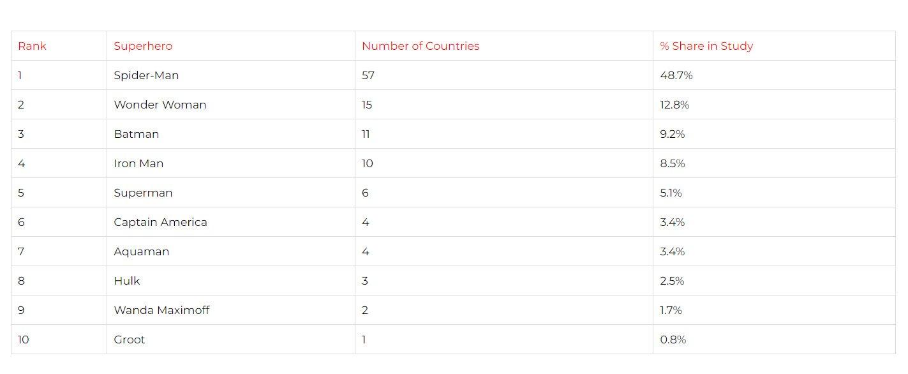Click the 57 countries value
Screen dimensions: 908x374
368,75
